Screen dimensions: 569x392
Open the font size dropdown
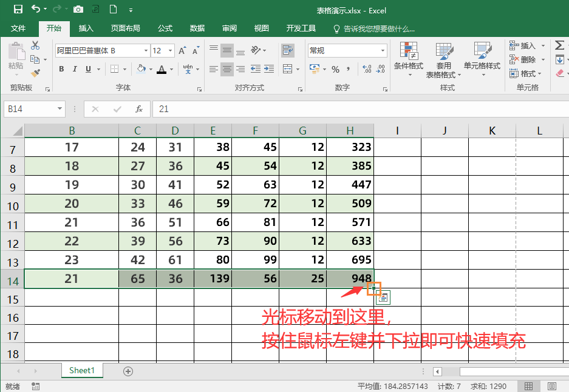(170, 51)
